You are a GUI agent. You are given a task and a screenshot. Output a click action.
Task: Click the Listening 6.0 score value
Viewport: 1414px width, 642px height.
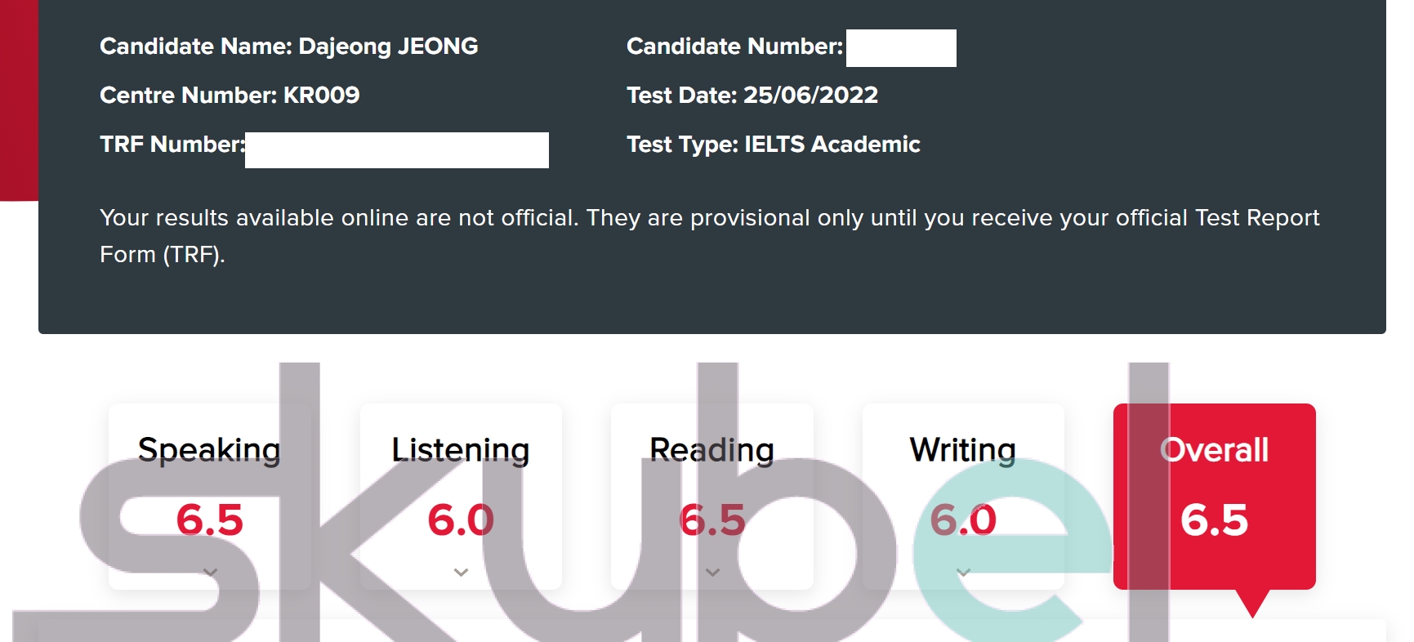tap(461, 520)
